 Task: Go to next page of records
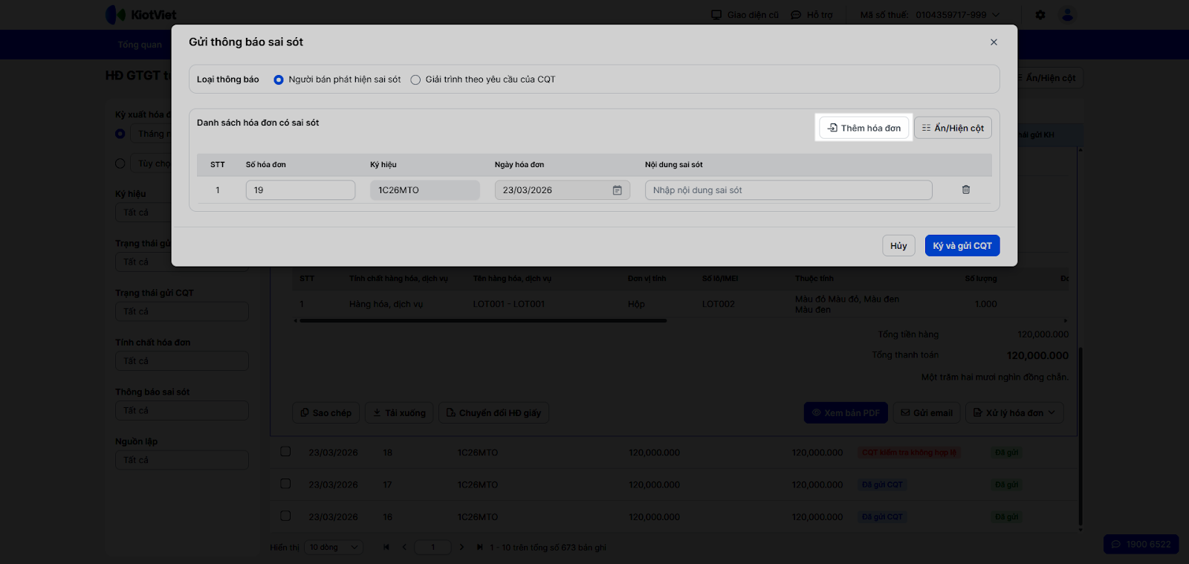[x=461, y=548]
